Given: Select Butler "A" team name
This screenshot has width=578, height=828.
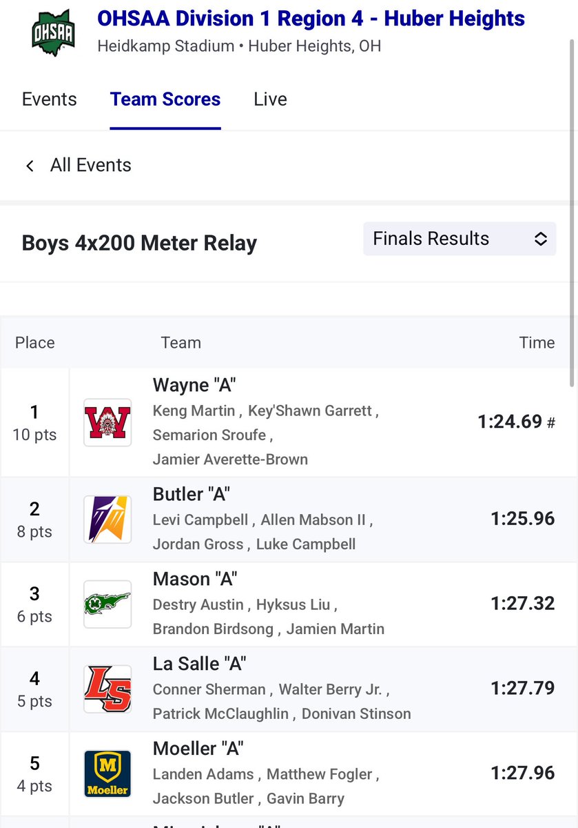Looking at the screenshot, I should click(191, 494).
